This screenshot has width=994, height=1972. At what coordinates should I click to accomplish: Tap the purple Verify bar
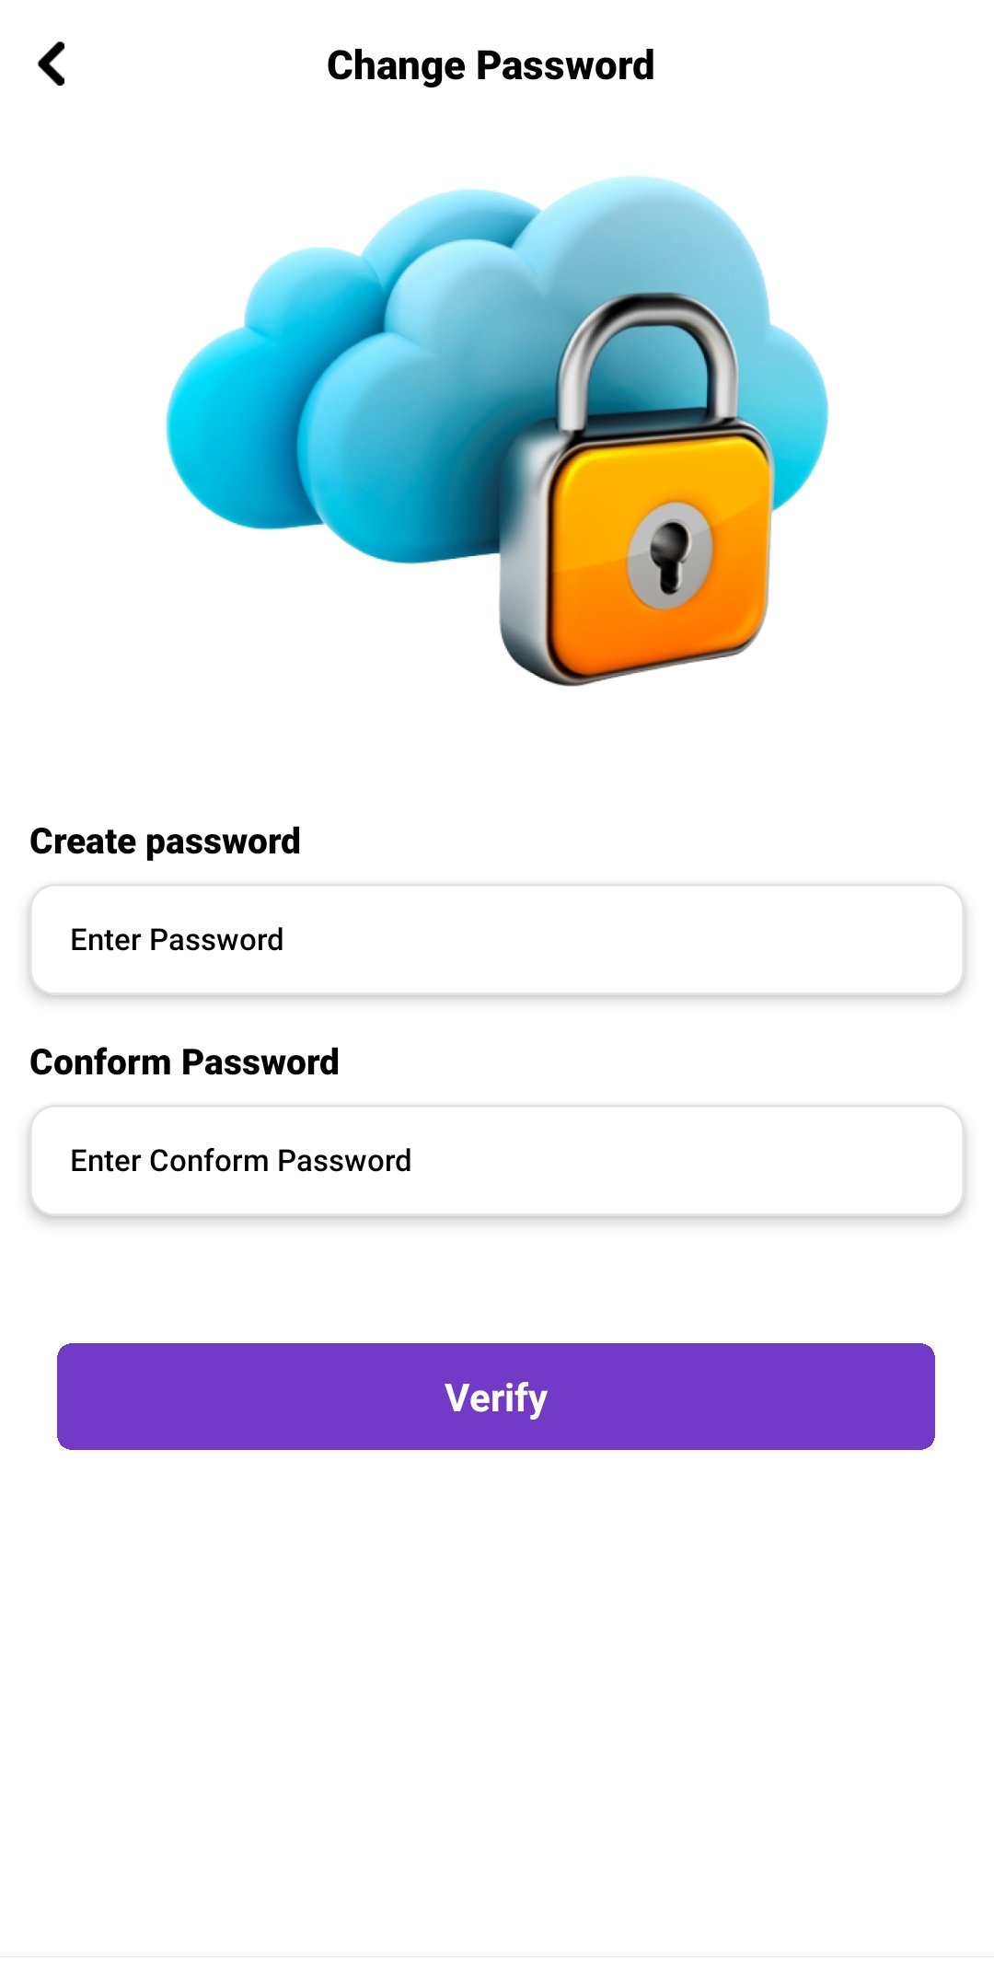tap(497, 1396)
